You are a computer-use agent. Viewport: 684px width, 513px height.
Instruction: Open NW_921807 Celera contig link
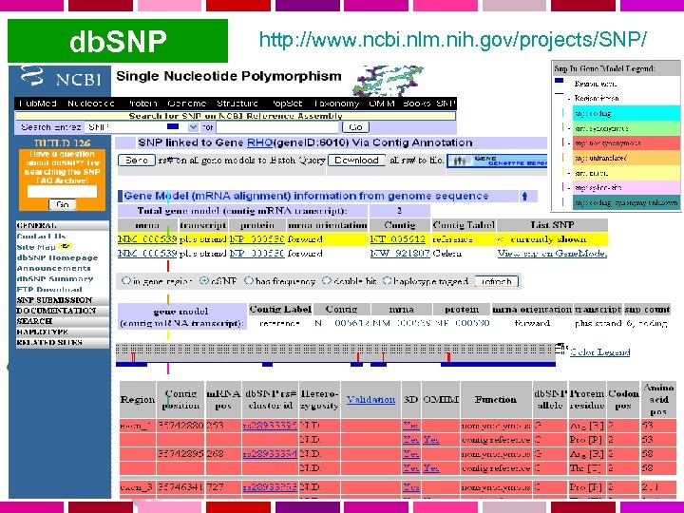tap(400, 254)
